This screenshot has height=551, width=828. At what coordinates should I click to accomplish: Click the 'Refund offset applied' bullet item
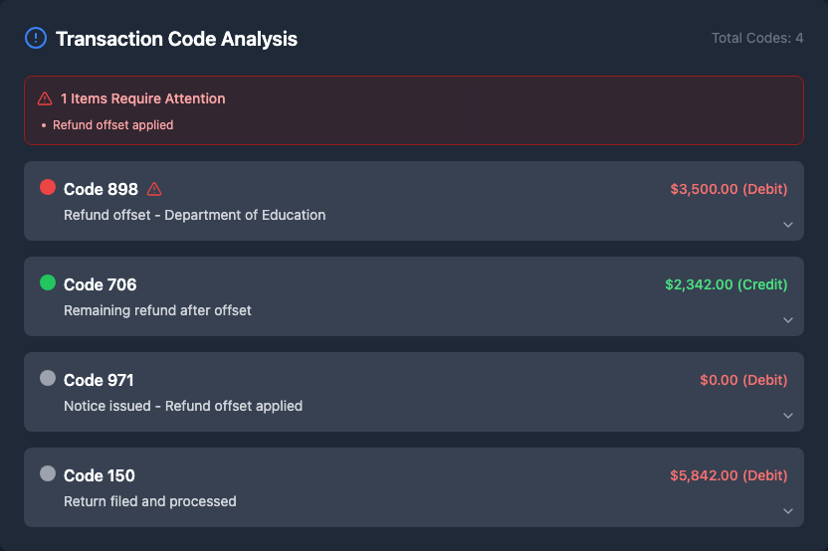click(x=112, y=125)
